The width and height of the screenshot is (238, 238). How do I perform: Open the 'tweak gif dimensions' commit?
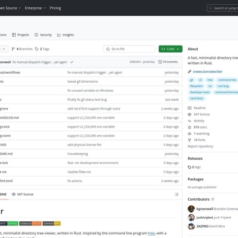82,82
